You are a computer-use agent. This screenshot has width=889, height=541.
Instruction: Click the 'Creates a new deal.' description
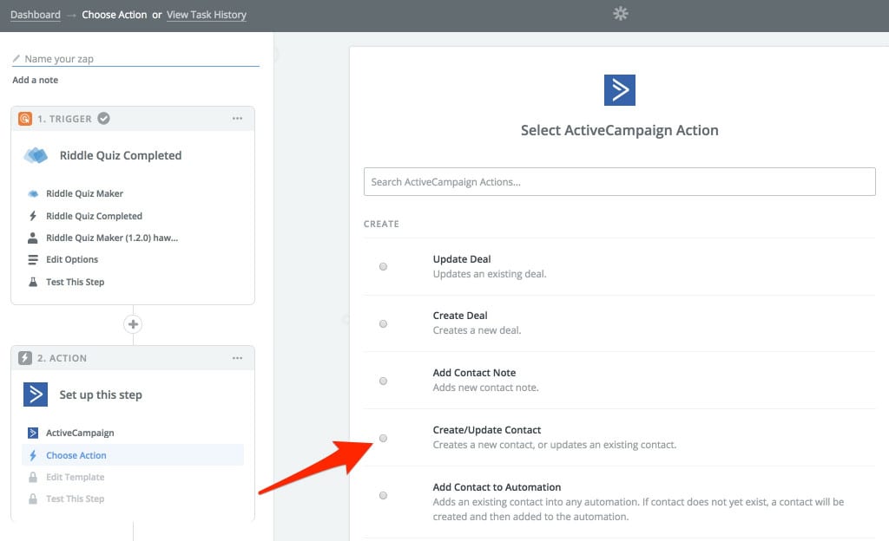(x=477, y=330)
